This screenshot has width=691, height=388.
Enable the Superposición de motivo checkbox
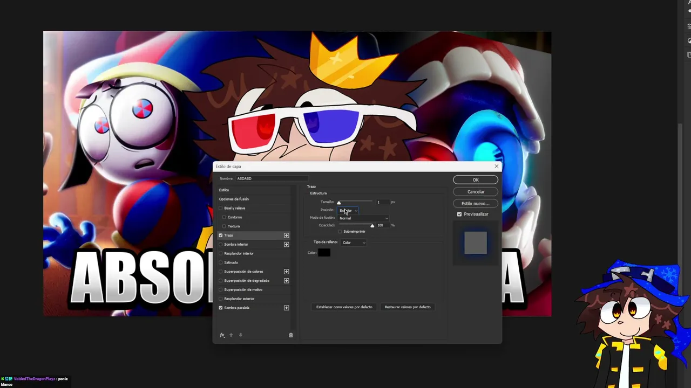[220, 289]
